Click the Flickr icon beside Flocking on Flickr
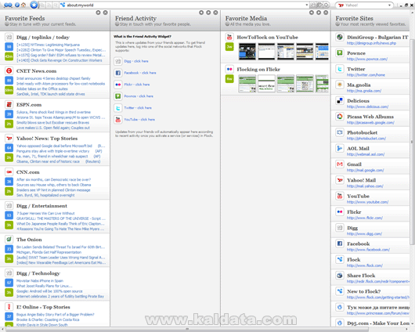This screenshot has width=415, height=332. tap(229, 70)
